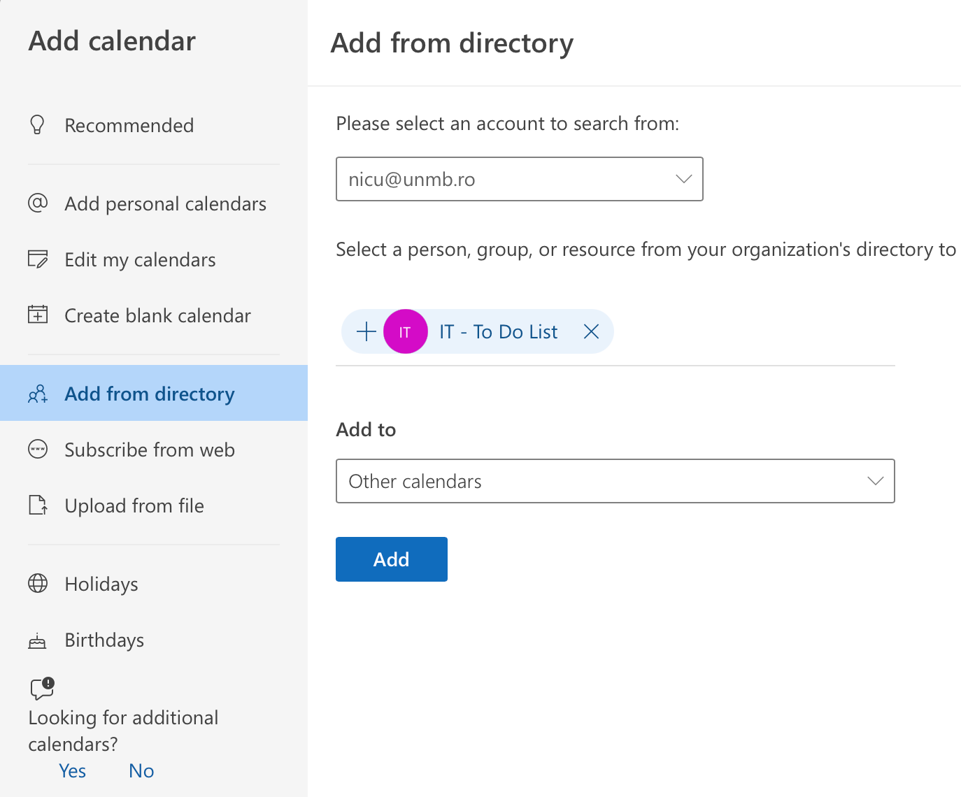
Task: Click the Edit my calendars pencil icon
Action: [38, 259]
